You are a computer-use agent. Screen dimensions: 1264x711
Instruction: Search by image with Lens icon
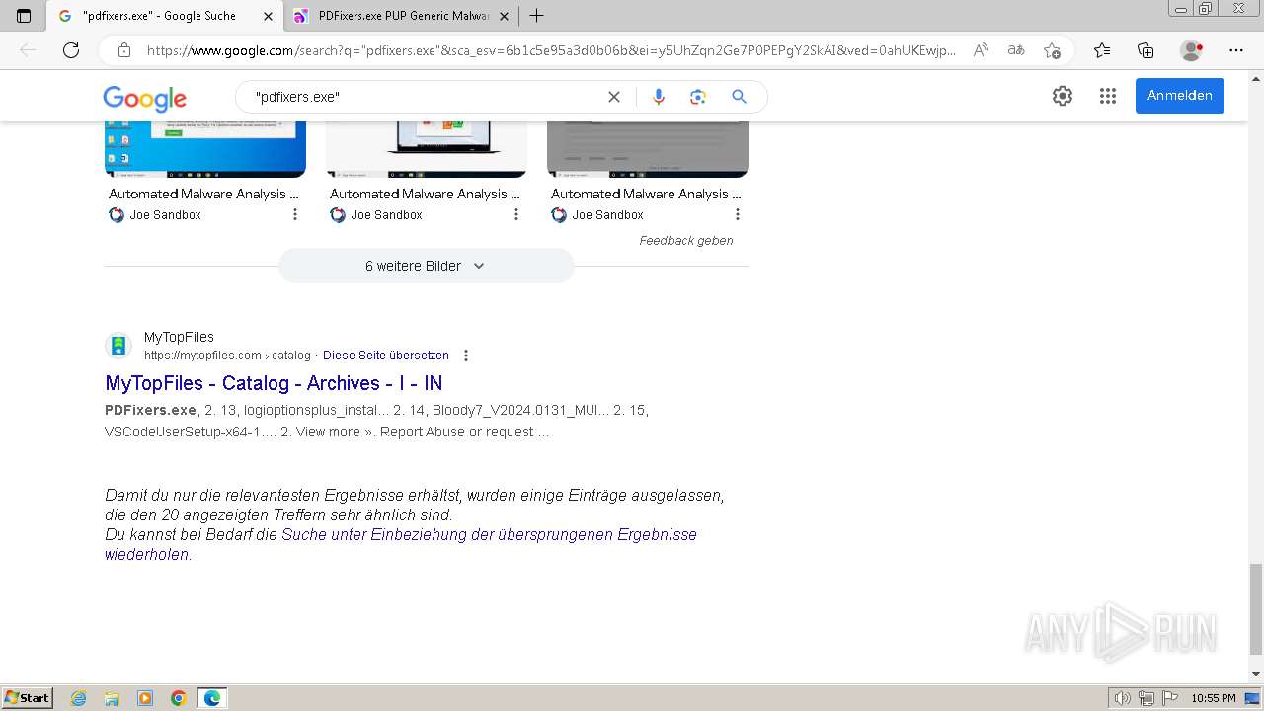pyautogui.click(x=698, y=97)
